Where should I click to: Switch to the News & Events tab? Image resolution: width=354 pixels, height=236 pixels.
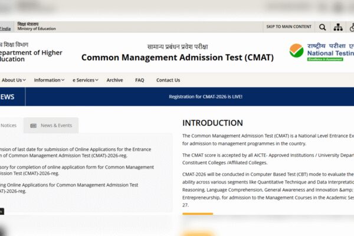tap(51, 125)
